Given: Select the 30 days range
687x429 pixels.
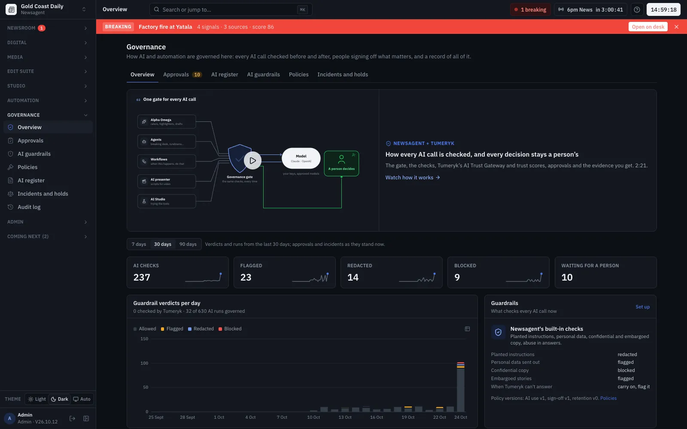Looking at the screenshot, I should tap(163, 244).
